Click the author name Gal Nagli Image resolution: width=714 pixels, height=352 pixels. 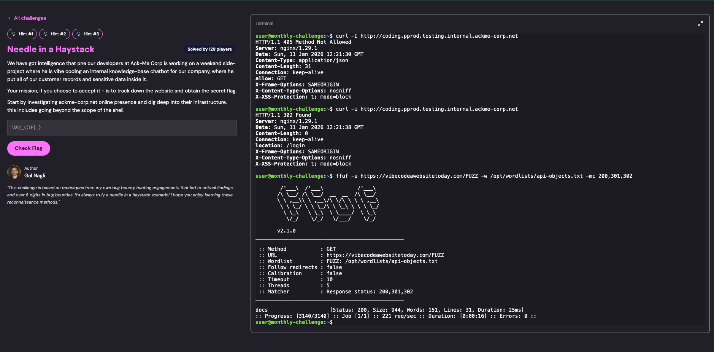click(x=34, y=175)
